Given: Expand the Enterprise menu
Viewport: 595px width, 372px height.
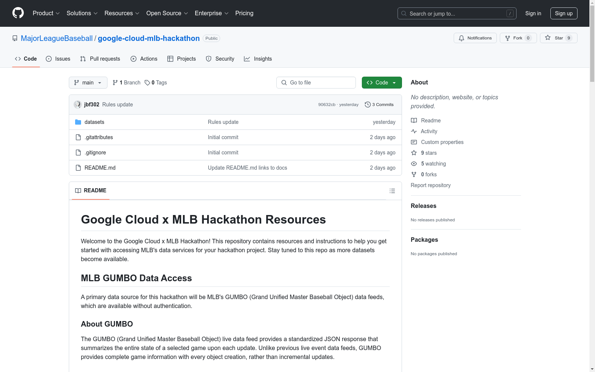Looking at the screenshot, I should click(x=212, y=13).
